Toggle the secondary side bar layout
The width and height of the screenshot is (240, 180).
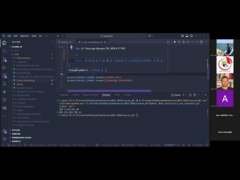click(x=191, y=36)
